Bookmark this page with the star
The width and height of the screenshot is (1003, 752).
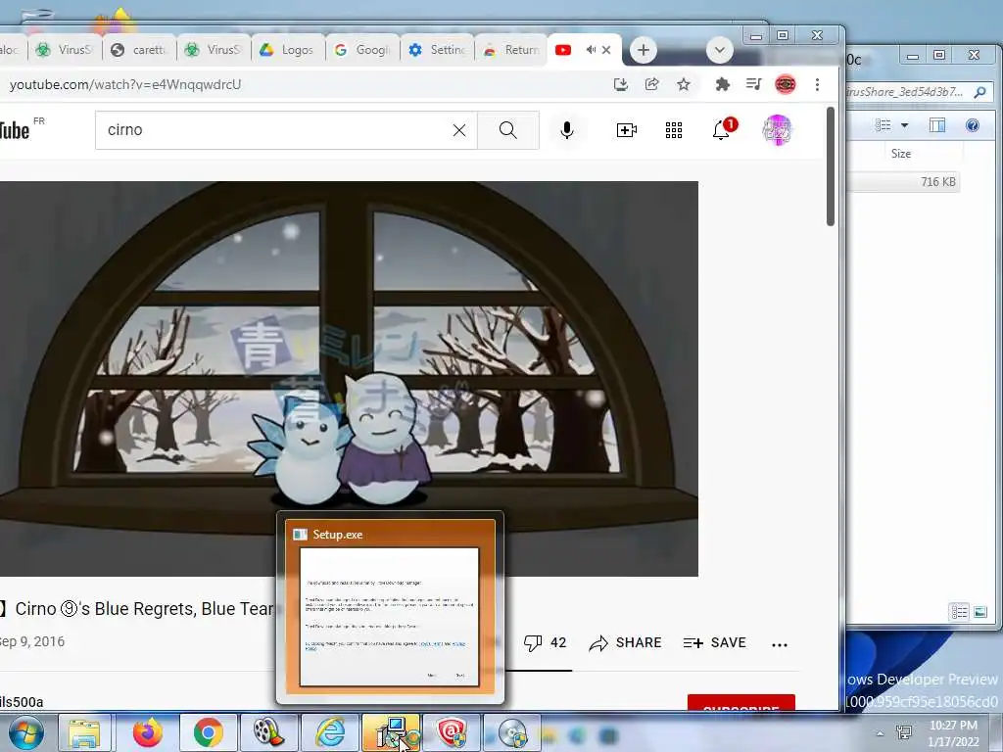[x=683, y=84]
